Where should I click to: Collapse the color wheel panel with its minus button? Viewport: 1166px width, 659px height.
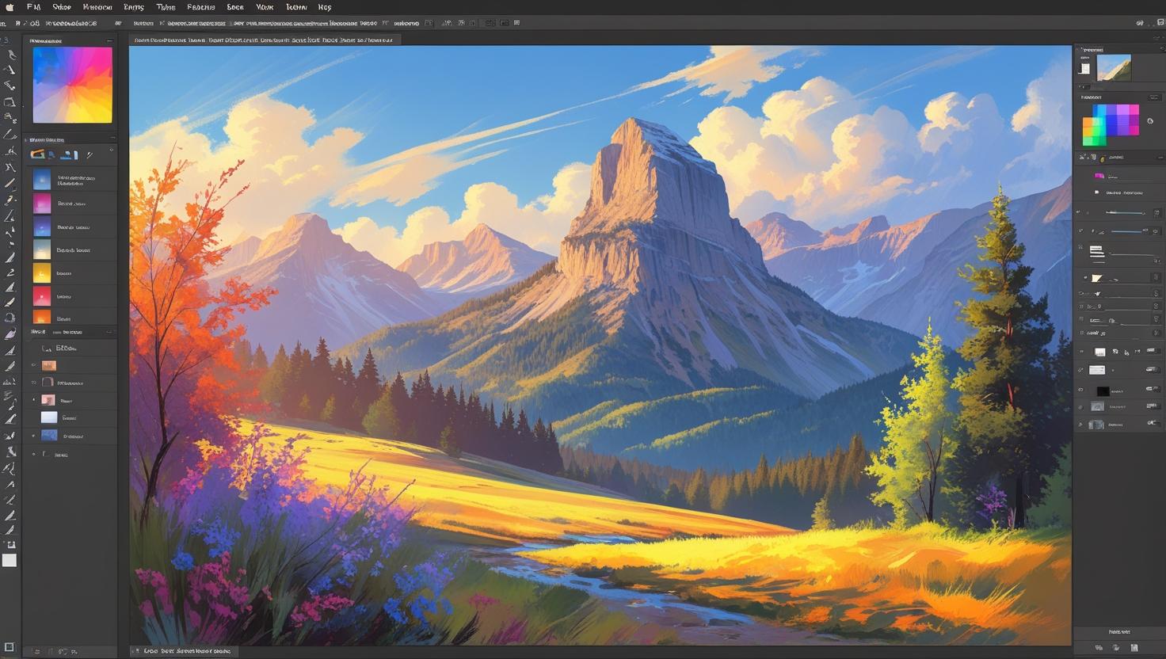(109, 40)
